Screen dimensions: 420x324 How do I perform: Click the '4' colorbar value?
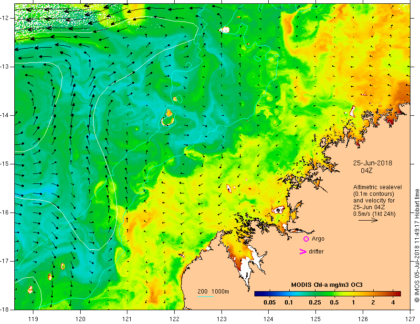pos(393,303)
